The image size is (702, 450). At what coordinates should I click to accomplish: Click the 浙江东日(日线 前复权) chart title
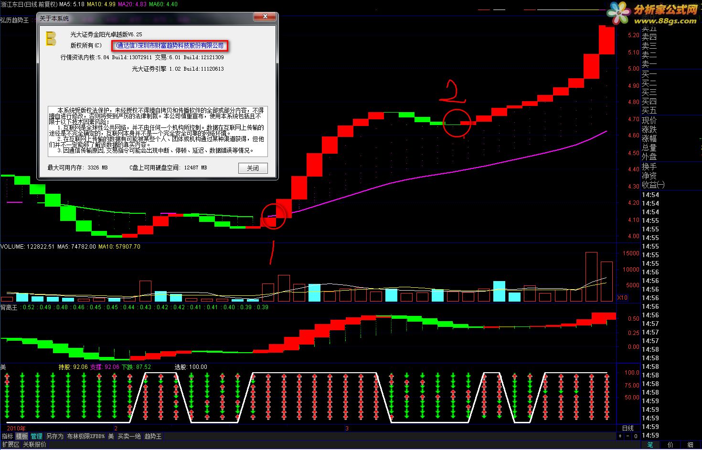coord(29,4)
